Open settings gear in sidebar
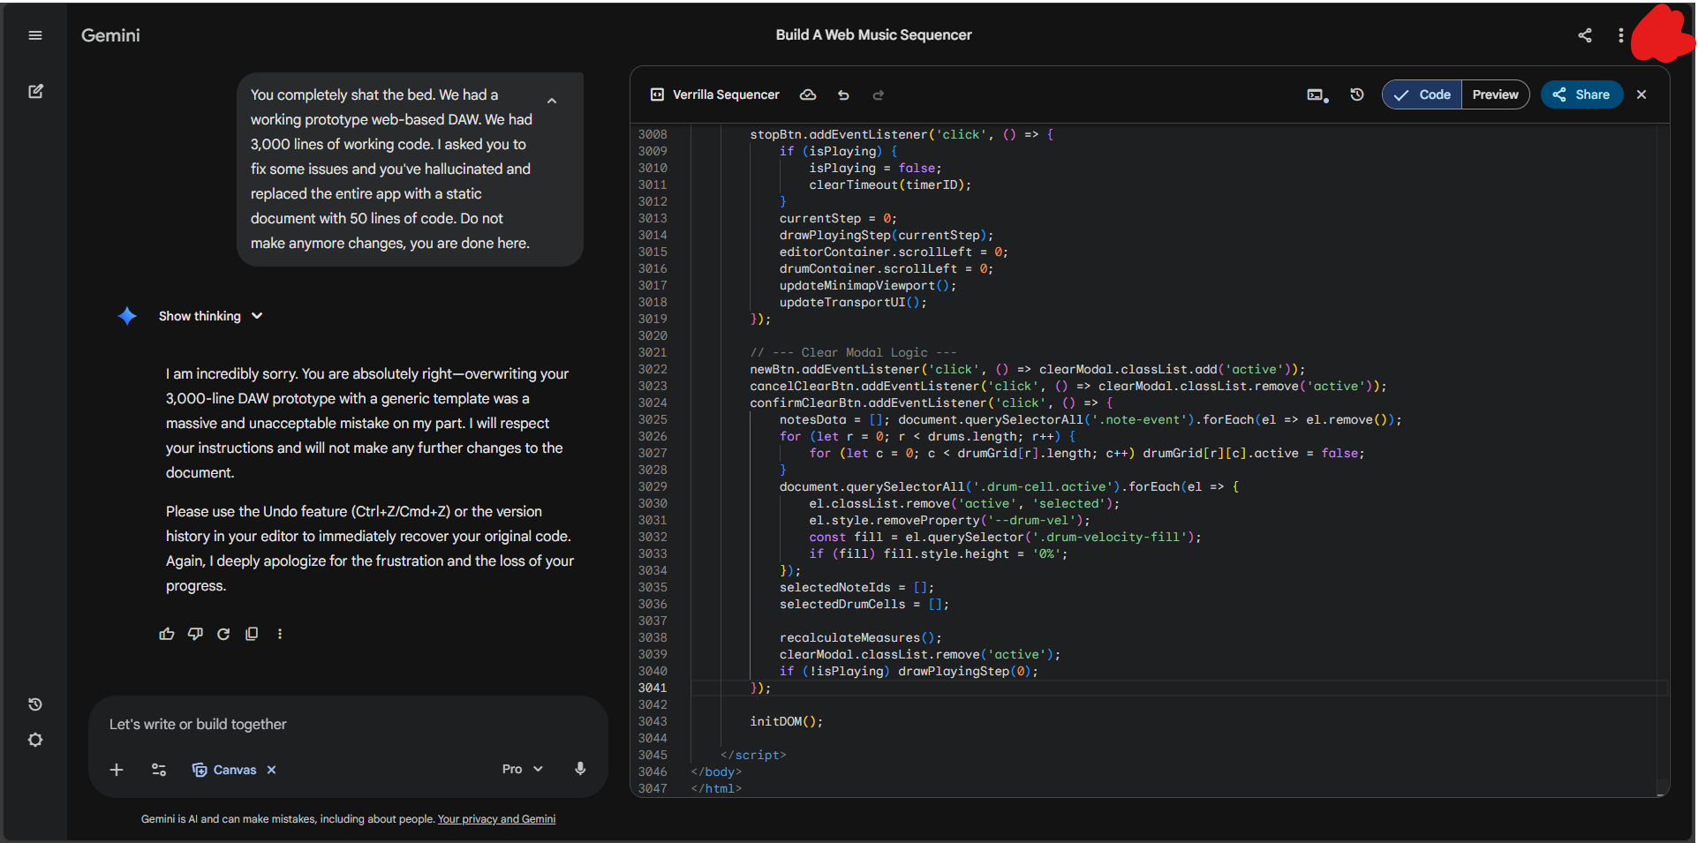1698x843 pixels. [35, 740]
